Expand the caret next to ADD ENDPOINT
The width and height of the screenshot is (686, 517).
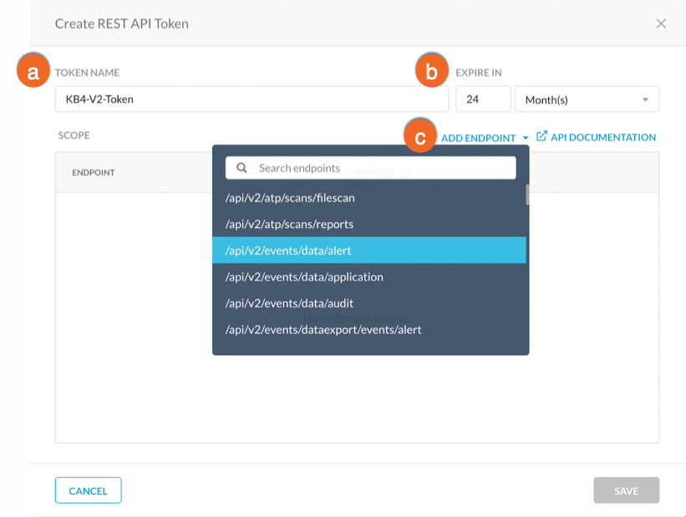(526, 137)
